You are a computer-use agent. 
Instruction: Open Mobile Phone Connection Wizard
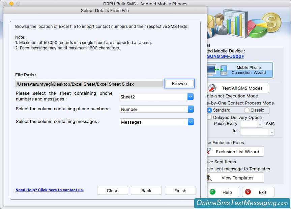pos(240,70)
